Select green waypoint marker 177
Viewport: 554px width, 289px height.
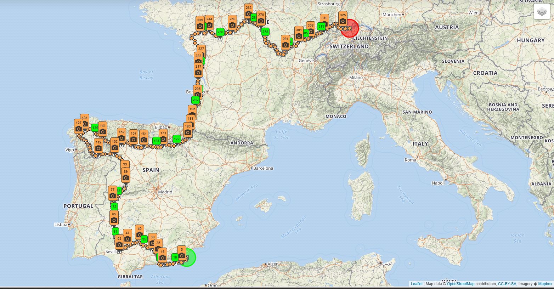(176, 139)
